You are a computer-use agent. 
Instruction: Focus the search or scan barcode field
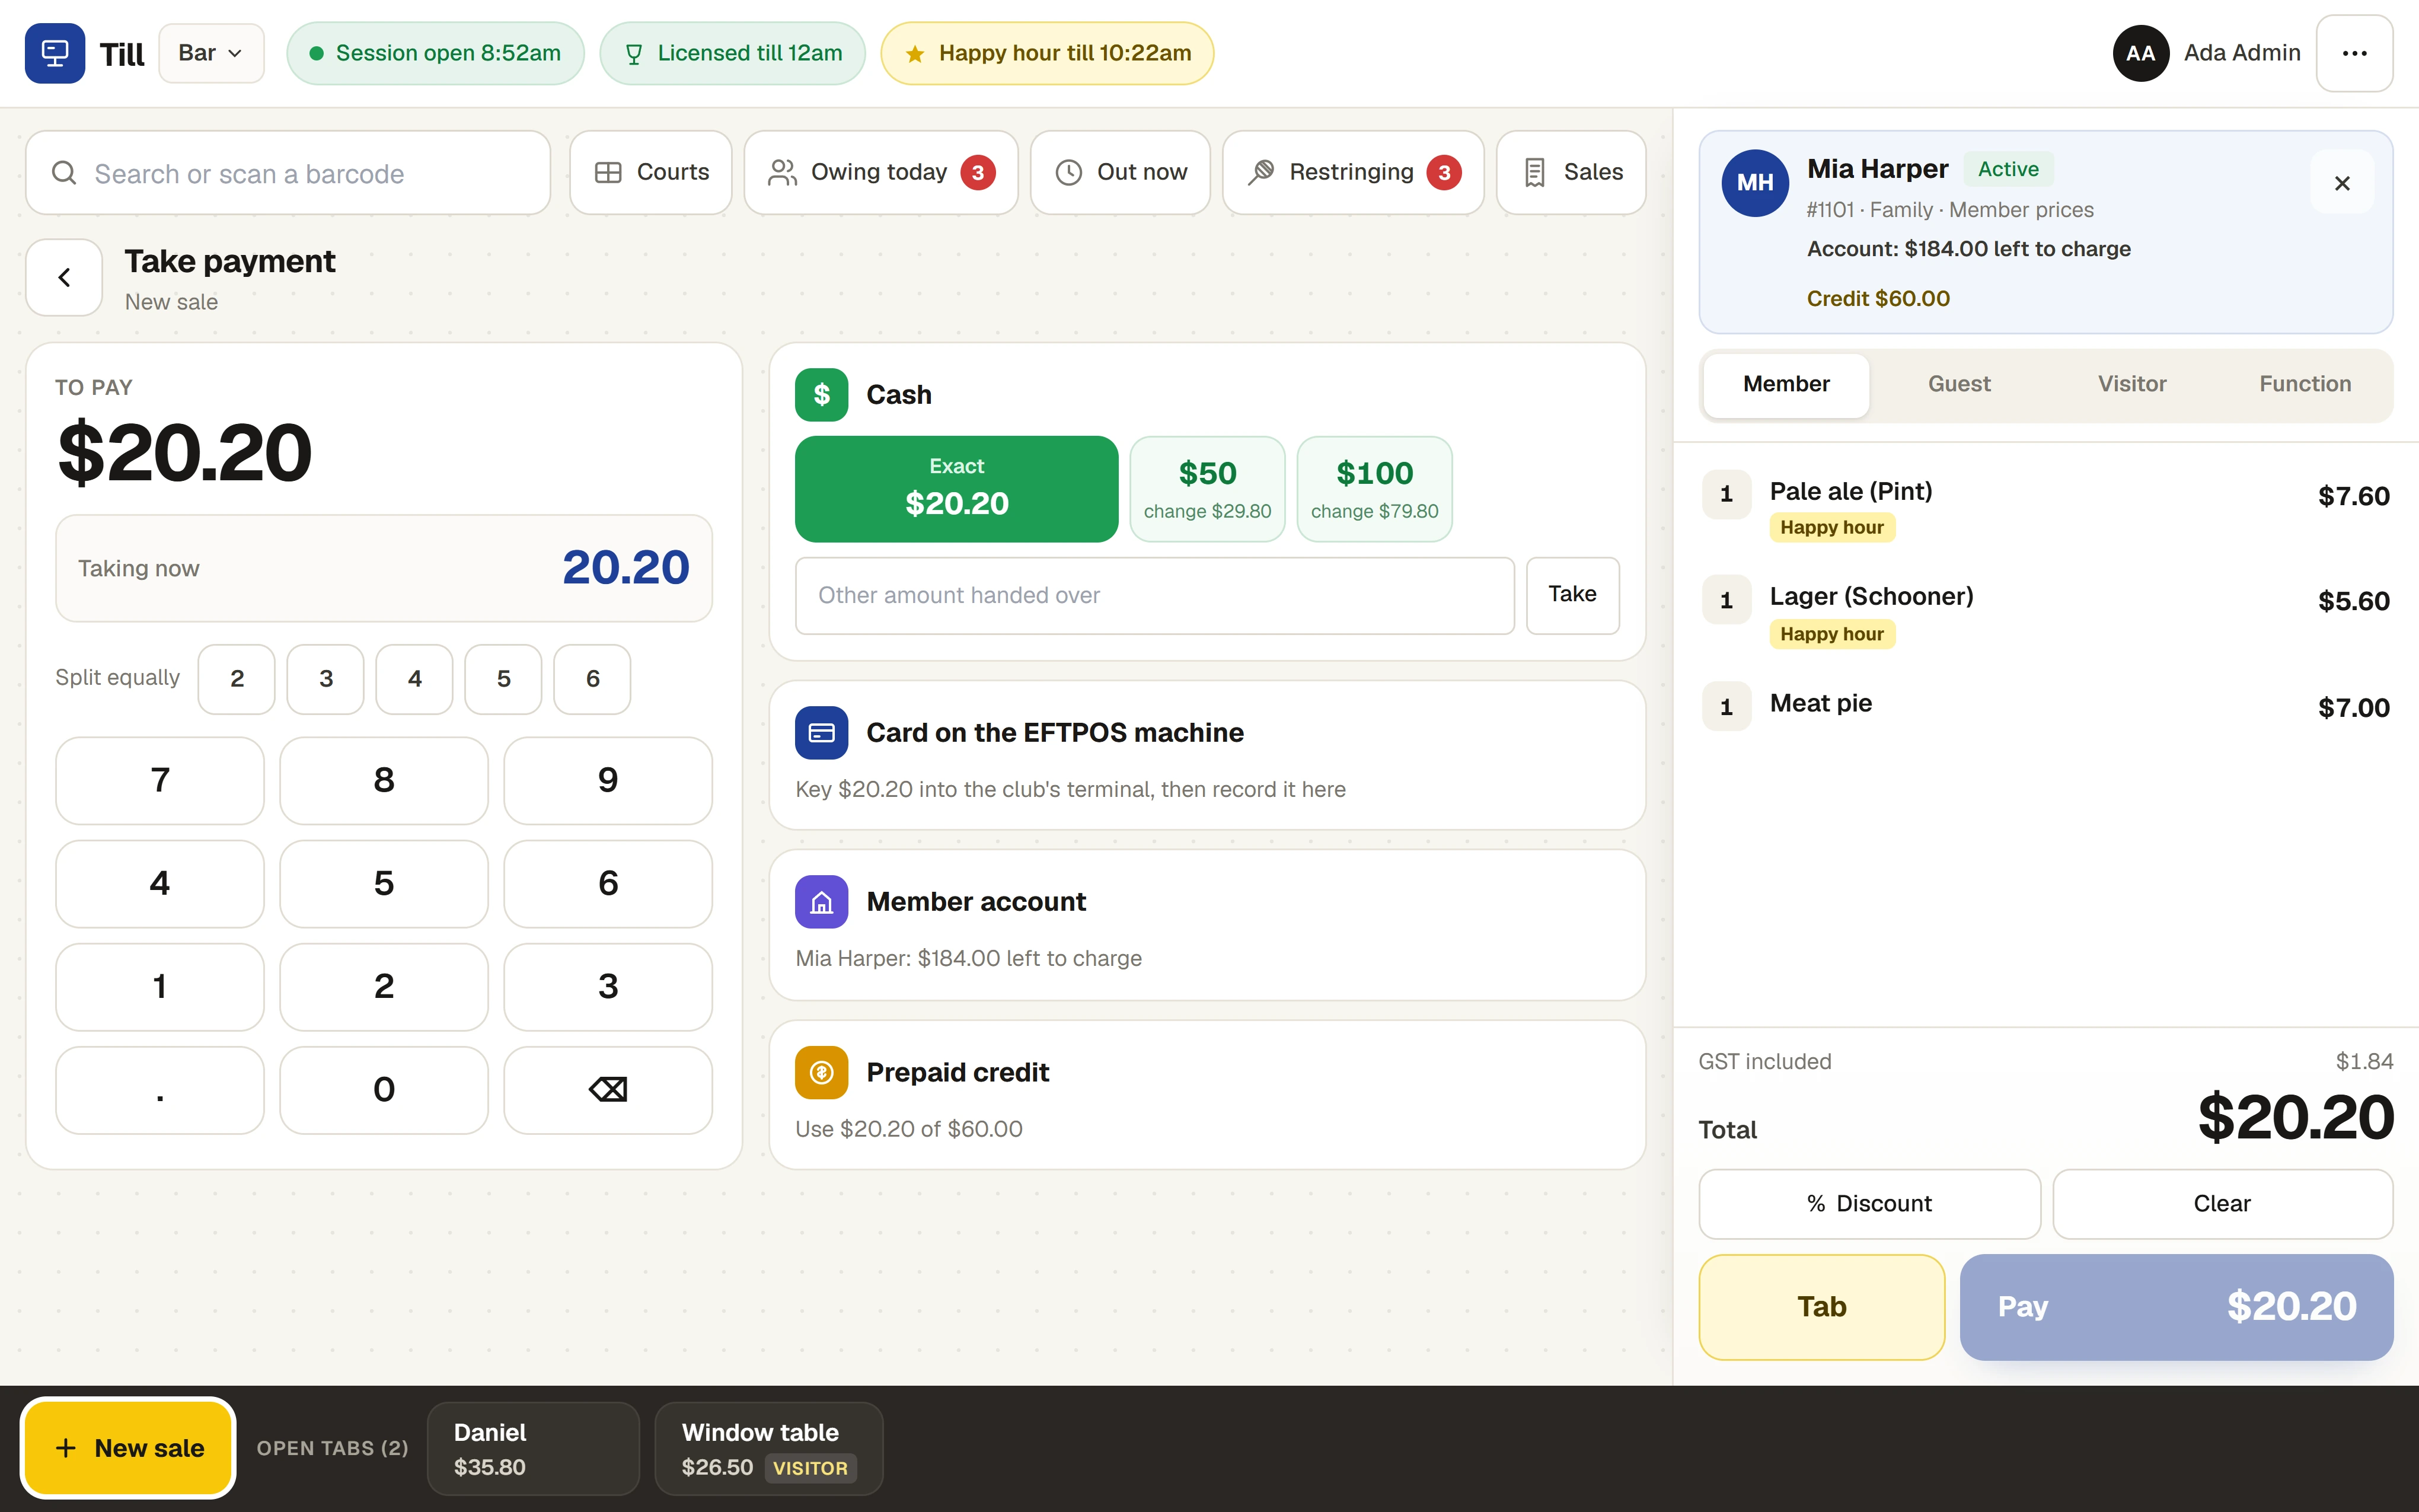click(288, 173)
